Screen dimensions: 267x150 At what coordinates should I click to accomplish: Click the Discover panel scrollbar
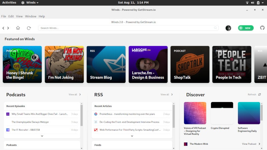(x=262, y=112)
